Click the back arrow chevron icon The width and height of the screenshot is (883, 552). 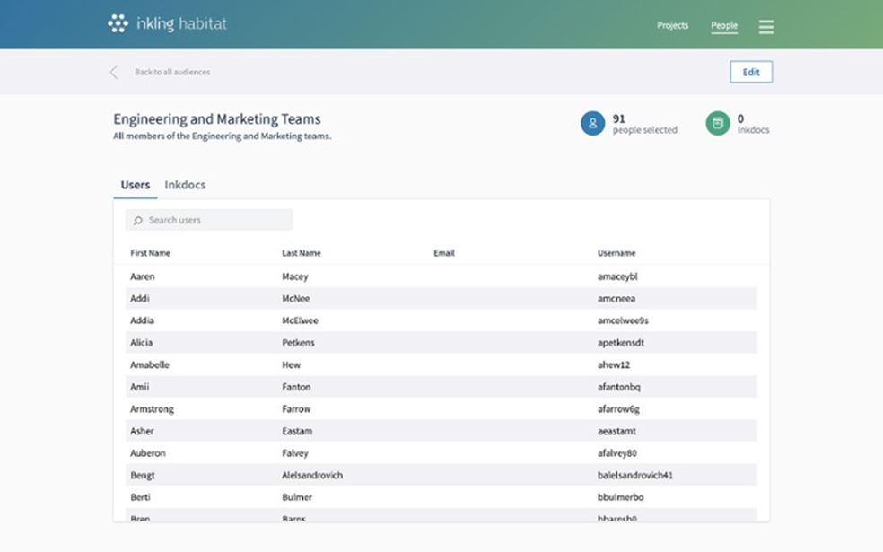[114, 73]
